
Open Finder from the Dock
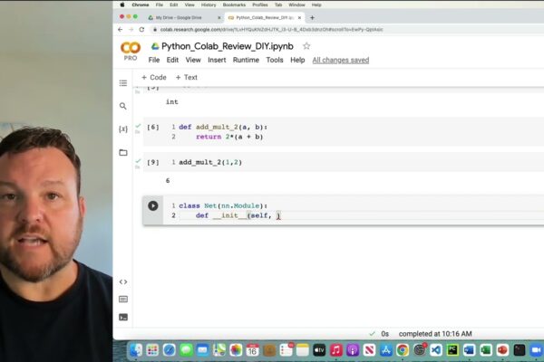tap(136, 350)
